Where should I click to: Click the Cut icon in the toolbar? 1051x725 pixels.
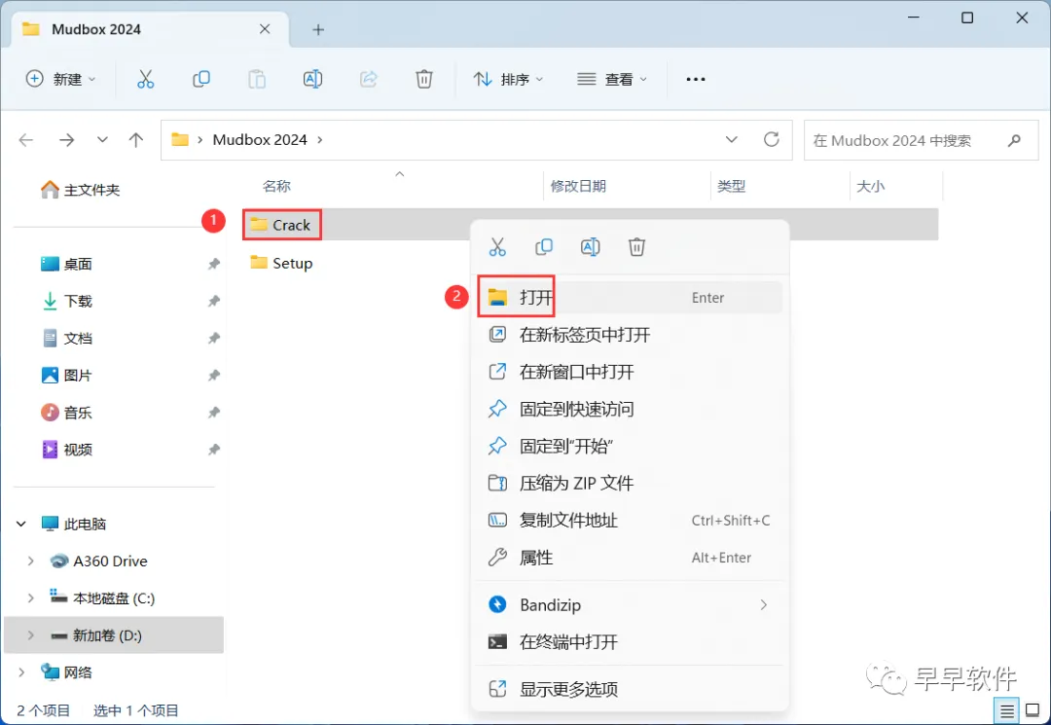tap(145, 79)
